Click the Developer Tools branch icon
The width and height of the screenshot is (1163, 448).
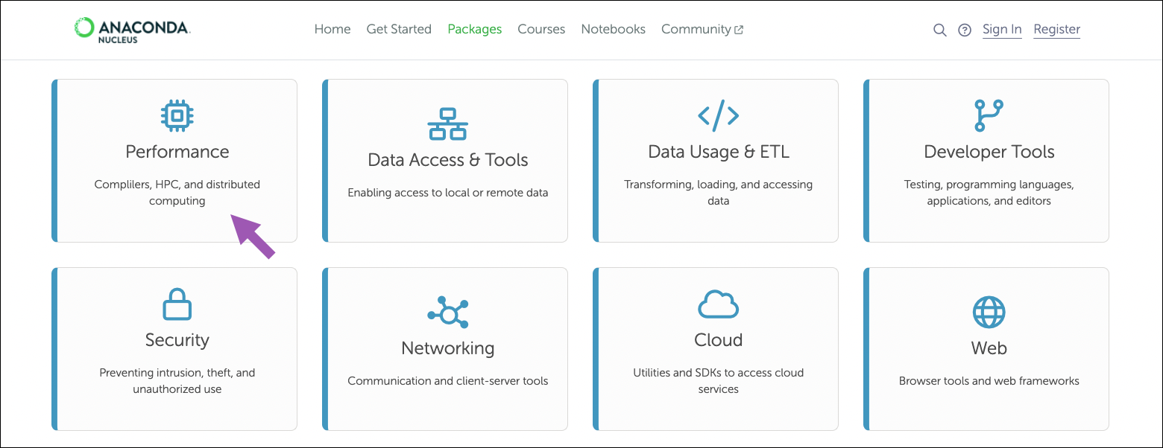click(x=989, y=115)
